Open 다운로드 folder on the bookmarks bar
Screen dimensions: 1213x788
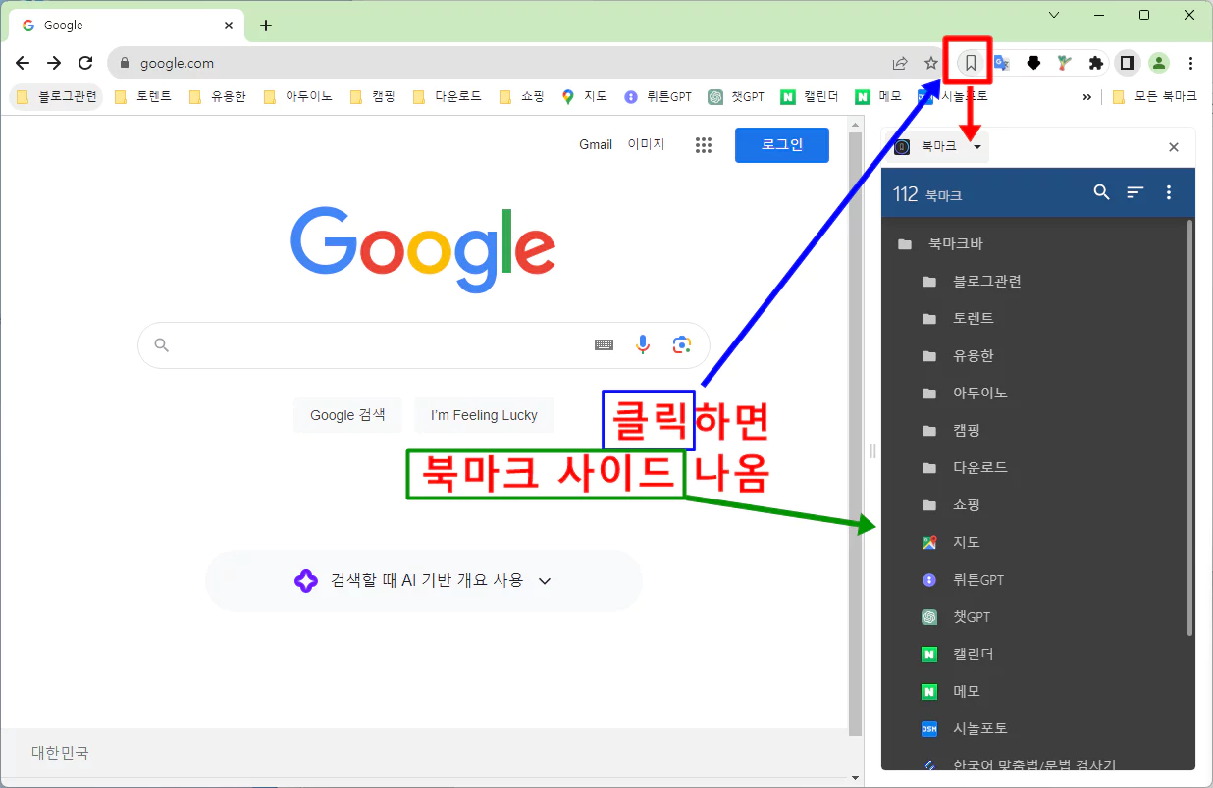click(448, 97)
